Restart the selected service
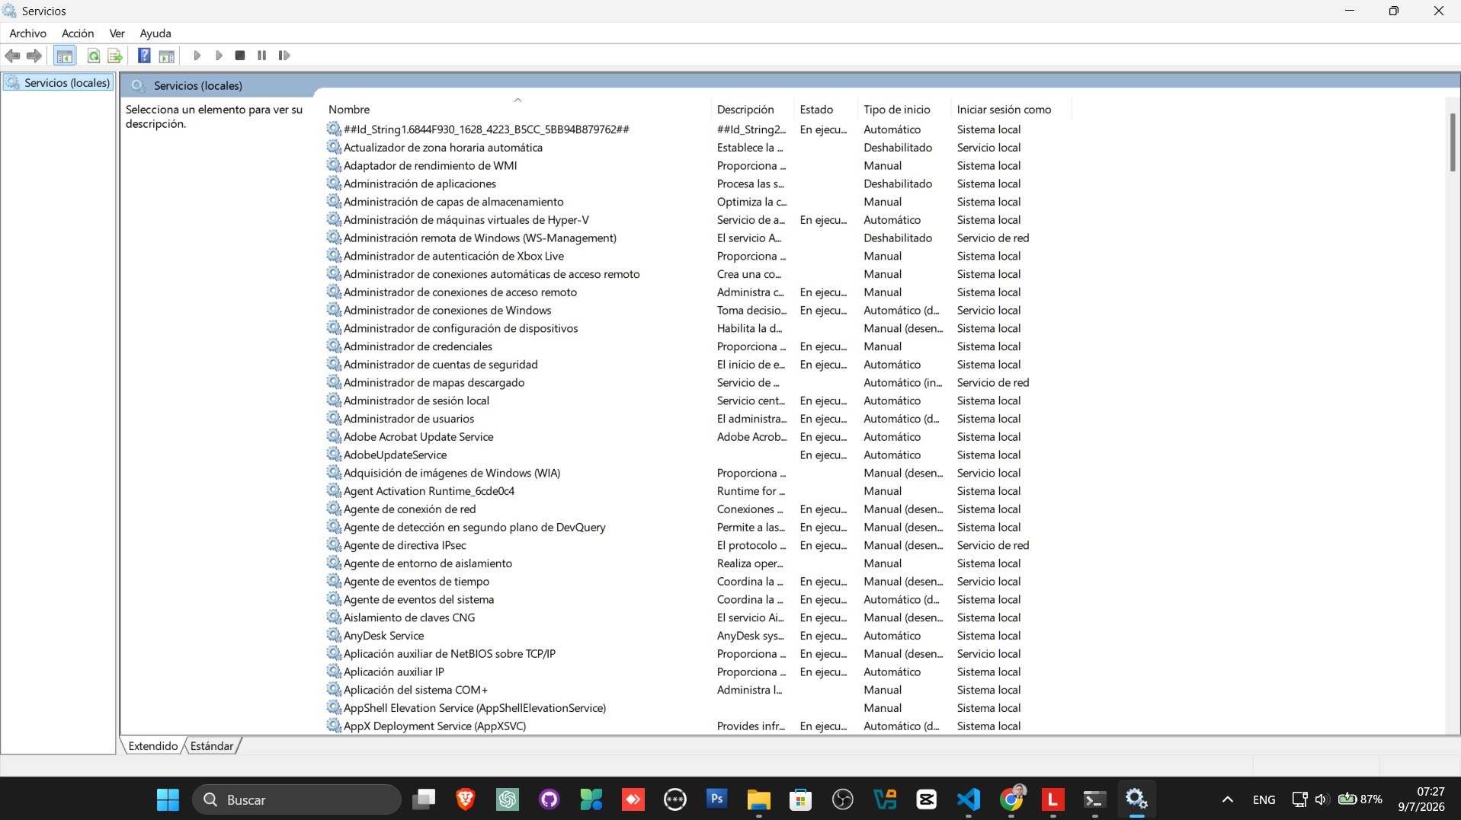The height and width of the screenshot is (820, 1461). point(284,56)
